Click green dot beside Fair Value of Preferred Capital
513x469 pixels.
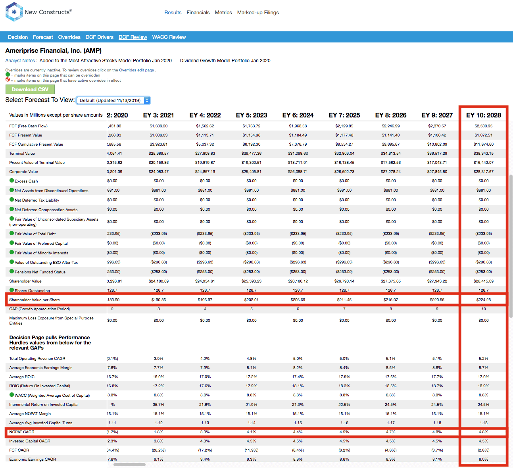coord(12,243)
